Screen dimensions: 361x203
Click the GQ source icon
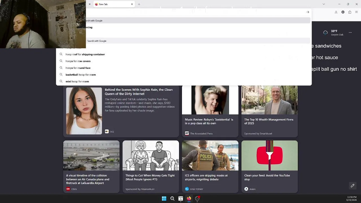107,131
